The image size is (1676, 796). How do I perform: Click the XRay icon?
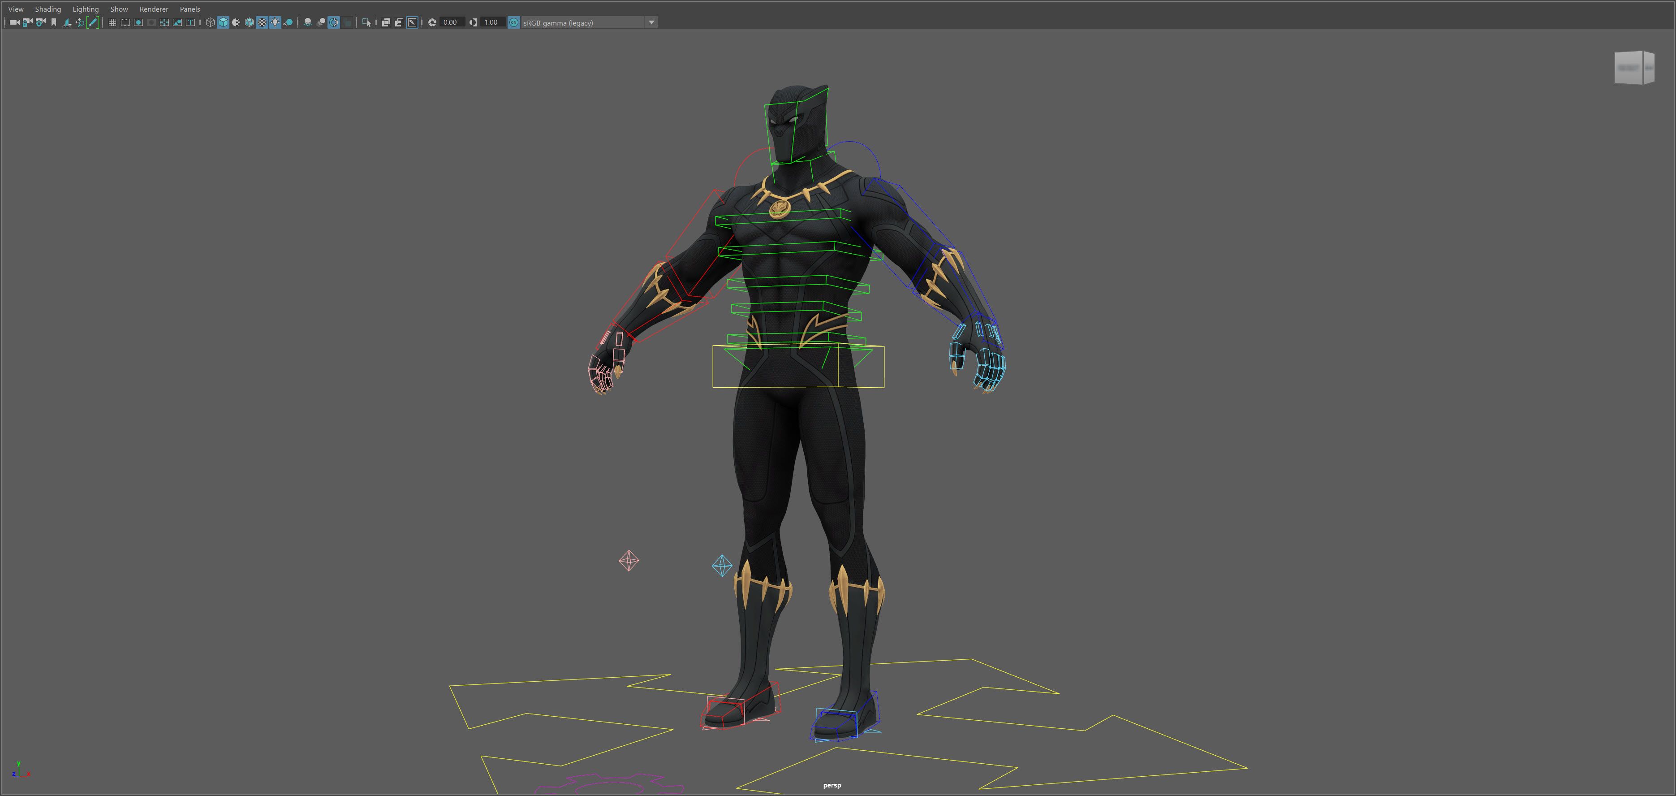[386, 22]
